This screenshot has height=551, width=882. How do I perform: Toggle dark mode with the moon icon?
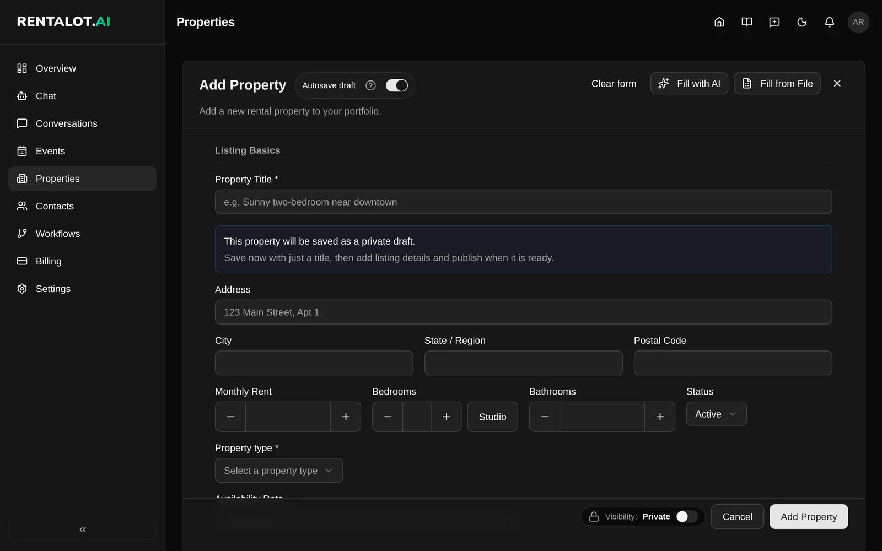[x=802, y=22]
